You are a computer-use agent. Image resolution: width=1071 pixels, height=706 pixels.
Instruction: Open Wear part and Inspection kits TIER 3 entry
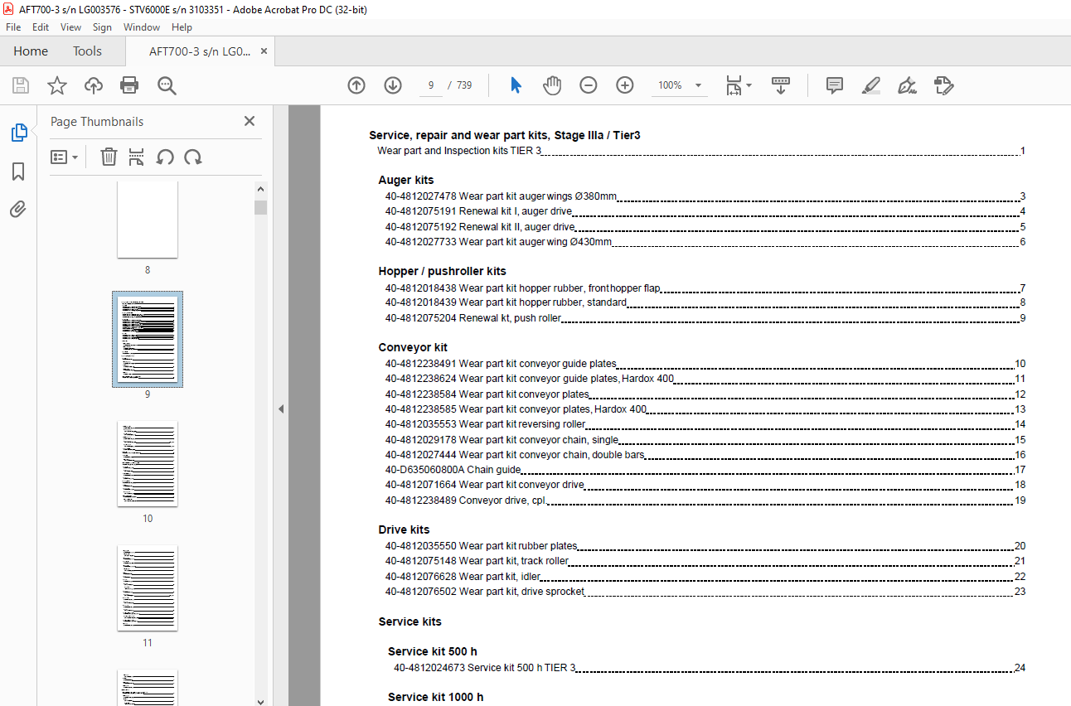click(x=701, y=151)
